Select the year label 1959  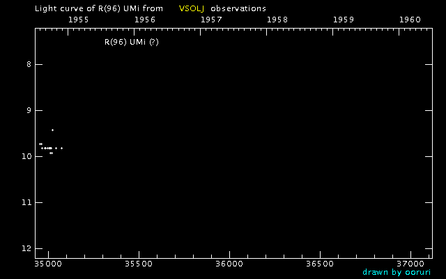coord(344,20)
